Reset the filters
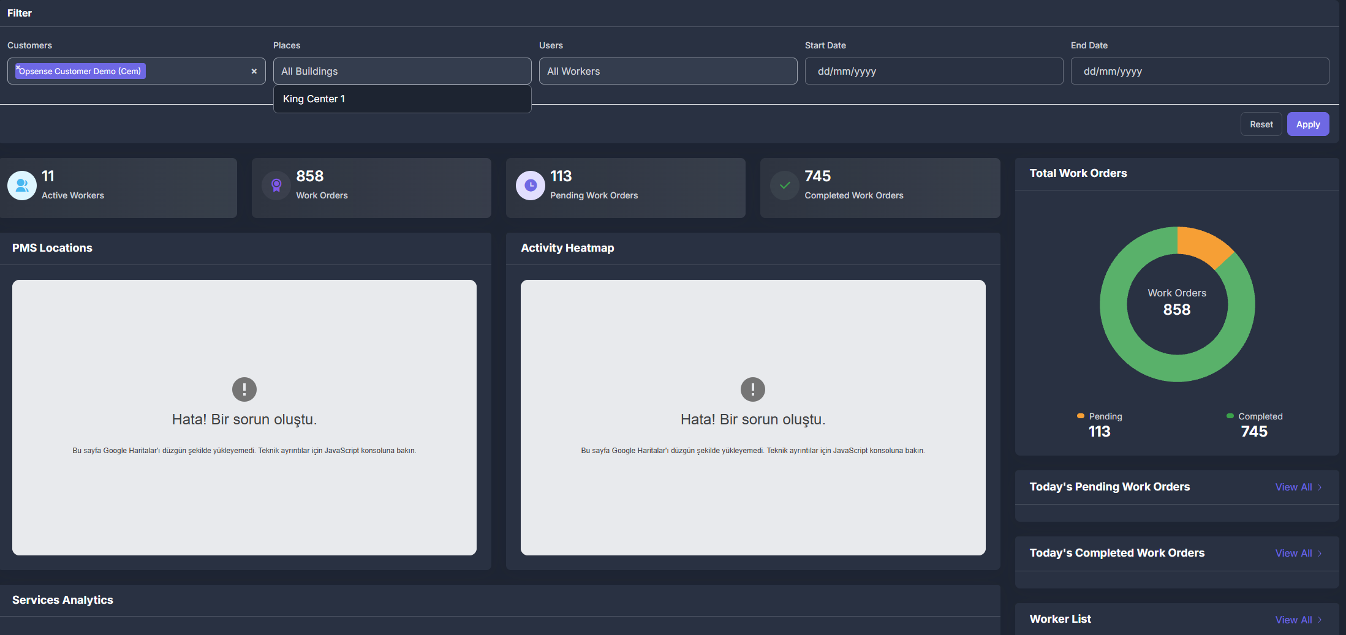The image size is (1346, 635). (x=1261, y=124)
